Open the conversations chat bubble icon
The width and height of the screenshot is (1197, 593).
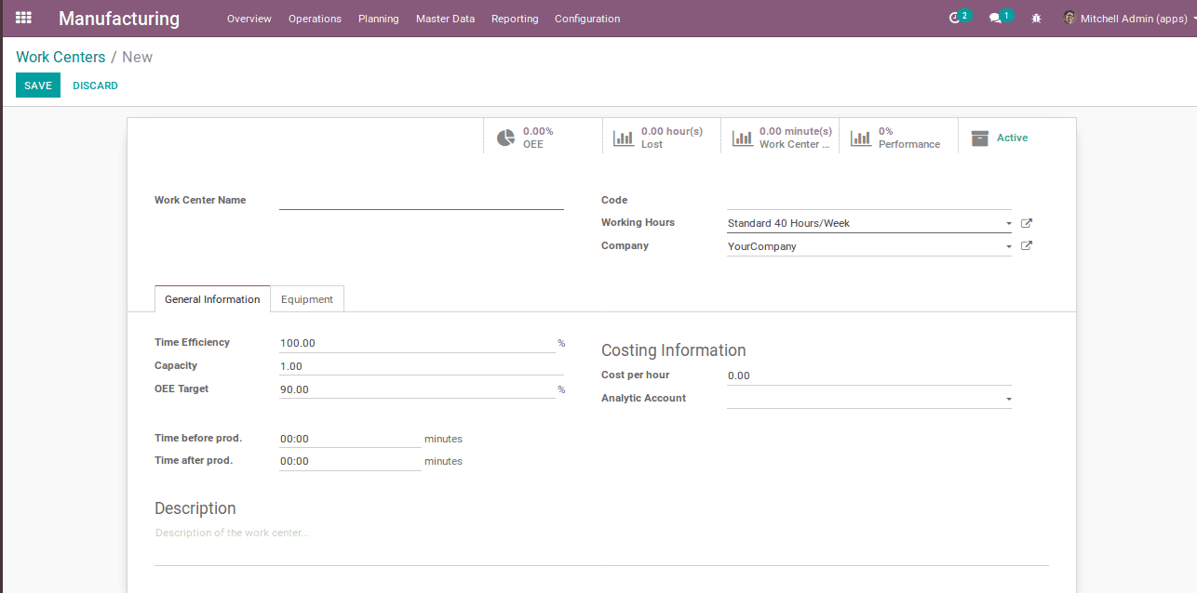995,18
